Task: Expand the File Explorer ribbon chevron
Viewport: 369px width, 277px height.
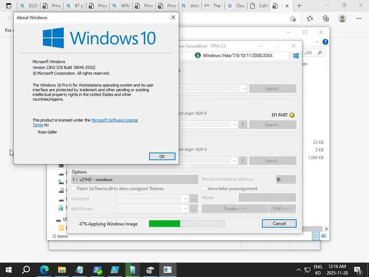Action: [x=317, y=42]
